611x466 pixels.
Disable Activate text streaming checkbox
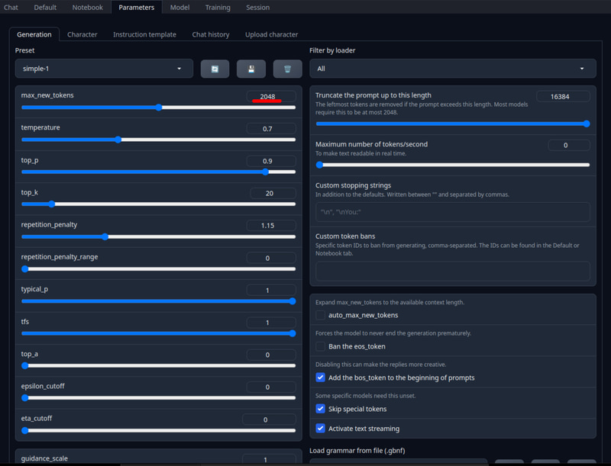(x=320, y=429)
